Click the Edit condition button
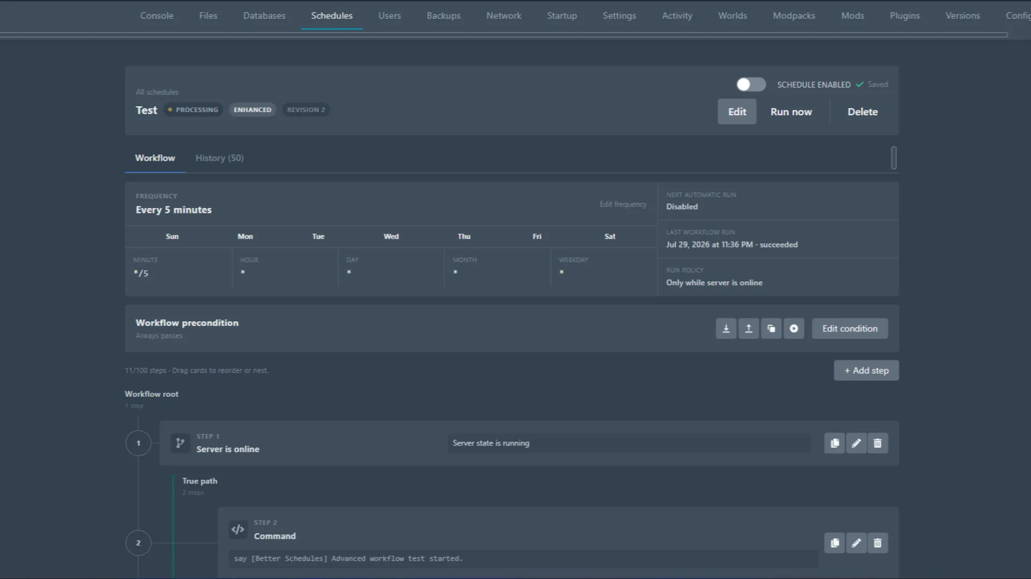This screenshot has height=579, width=1031. pyautogui.click(x=850, y=329)
